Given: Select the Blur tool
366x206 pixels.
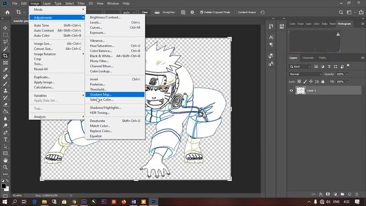Looking at the screenshot, I should 5,118.
